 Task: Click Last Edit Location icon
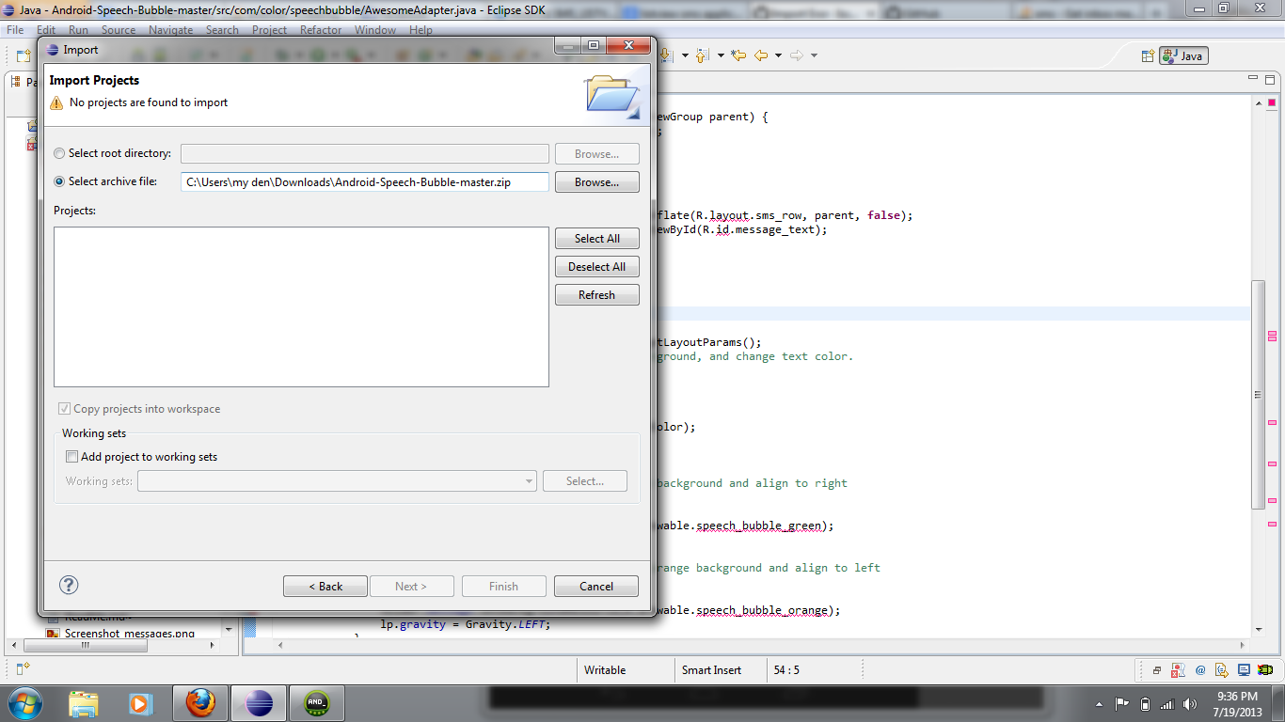pyautogui.click(x=738, y=55)
